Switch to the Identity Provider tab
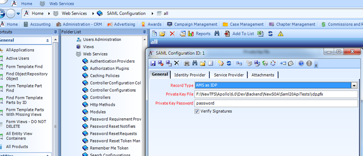 coord(190,75)
